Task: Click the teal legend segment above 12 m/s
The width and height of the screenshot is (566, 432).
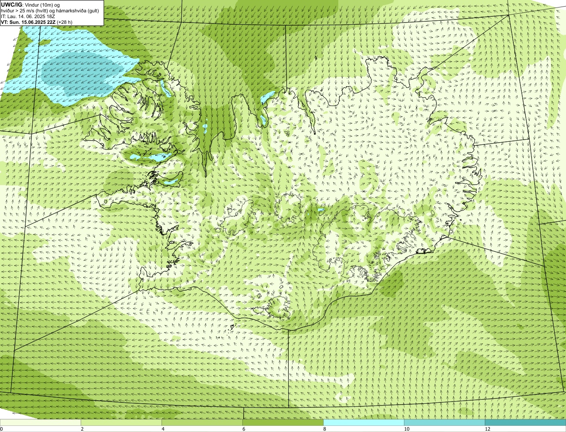Action: click(526, 423)
